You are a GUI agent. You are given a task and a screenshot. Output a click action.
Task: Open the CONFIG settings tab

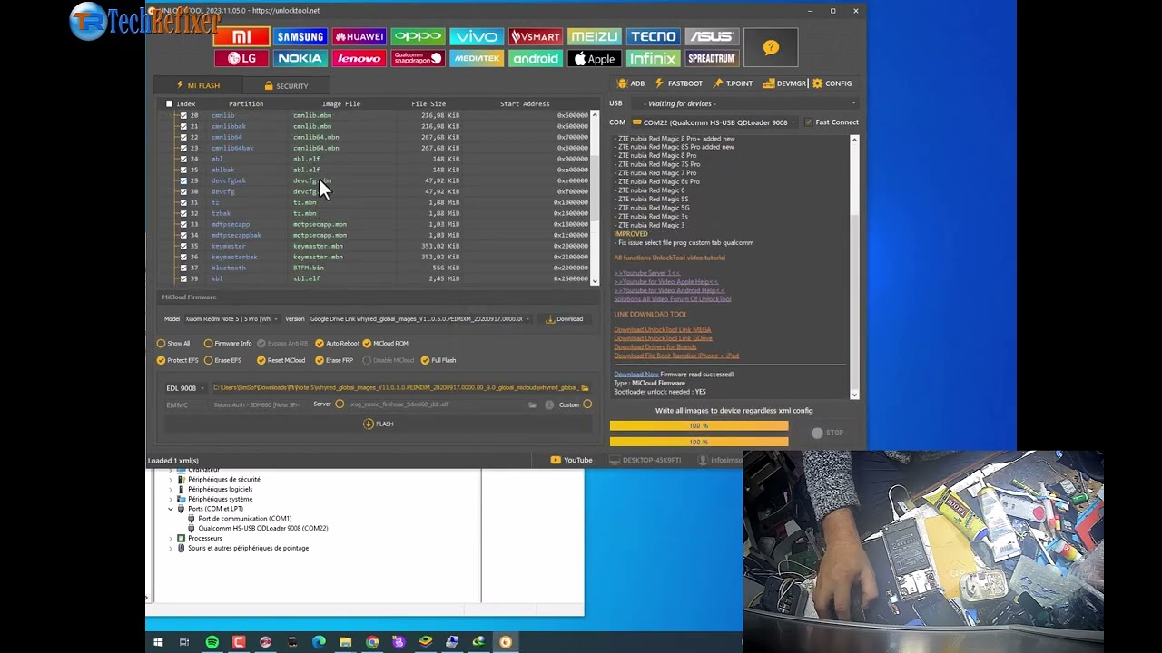pyautogui.click(x=832, y=83)
